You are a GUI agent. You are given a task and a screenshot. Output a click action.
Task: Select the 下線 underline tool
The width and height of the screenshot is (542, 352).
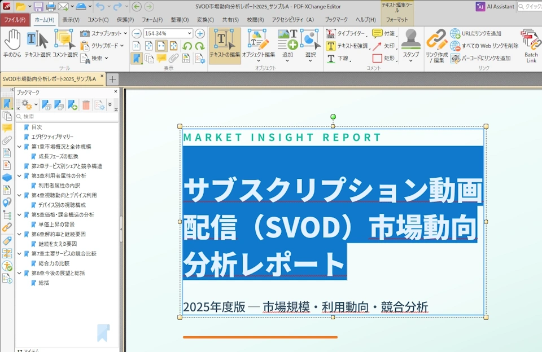tap(338, 58)
